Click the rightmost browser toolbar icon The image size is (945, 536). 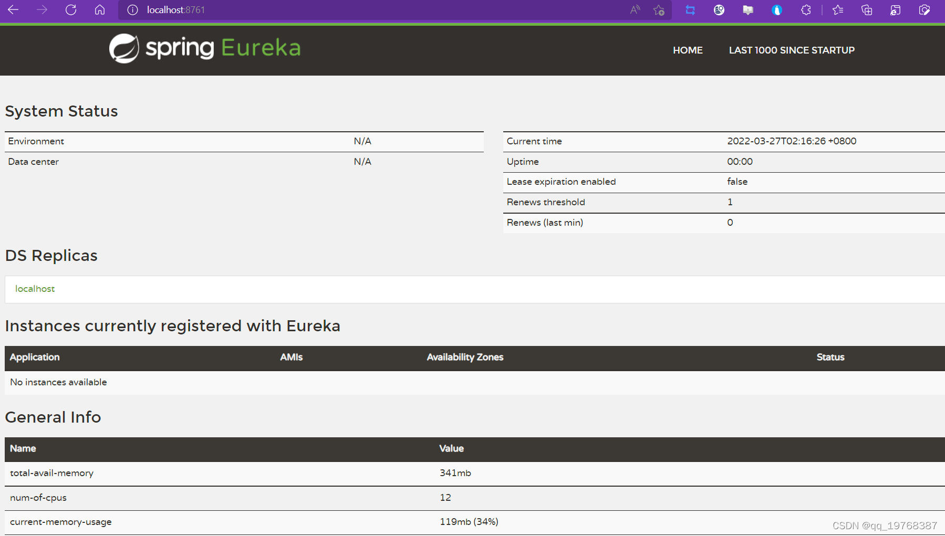925,10
